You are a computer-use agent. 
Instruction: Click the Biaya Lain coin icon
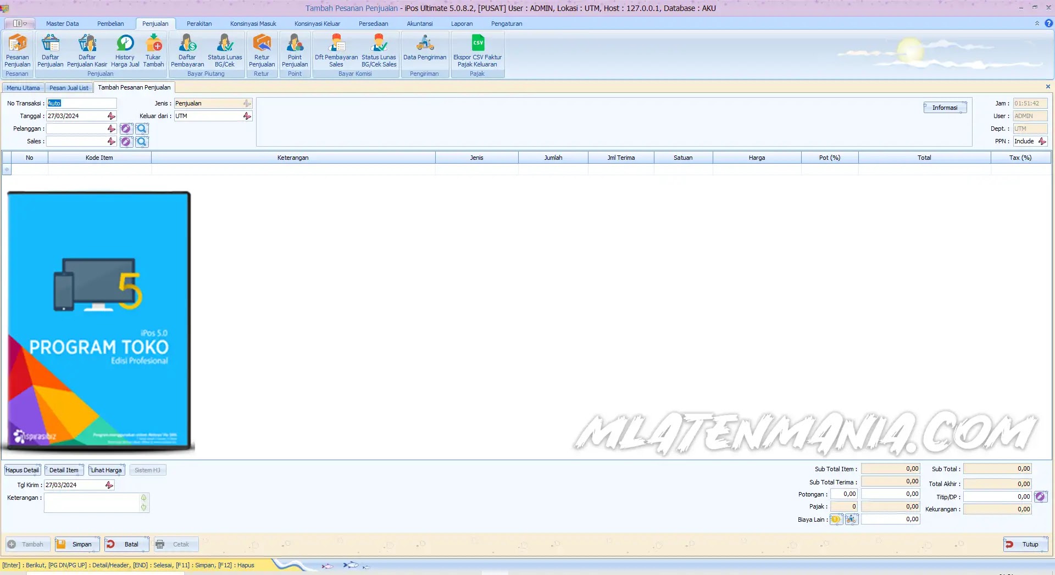[x=836, y=519]
